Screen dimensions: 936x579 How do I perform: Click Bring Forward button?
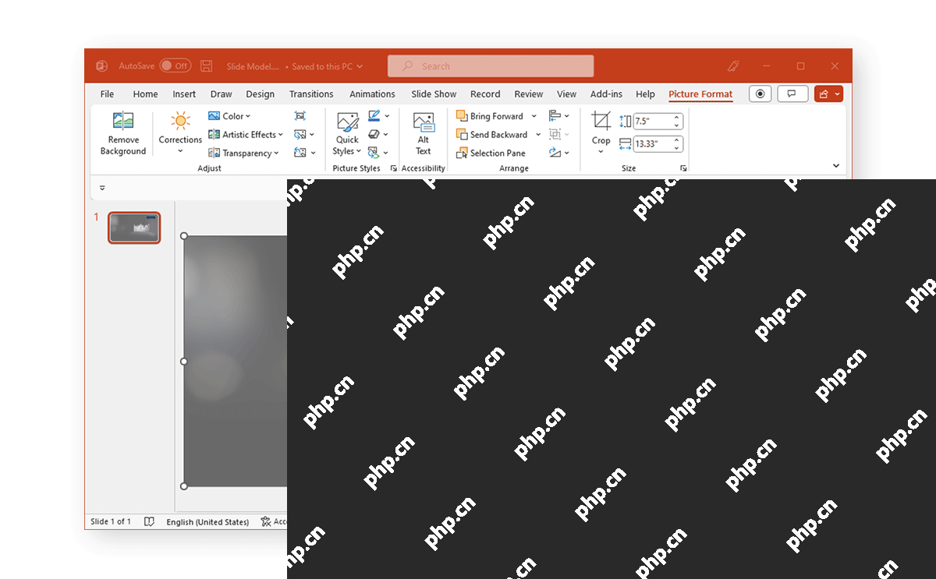tap(490, 116)
